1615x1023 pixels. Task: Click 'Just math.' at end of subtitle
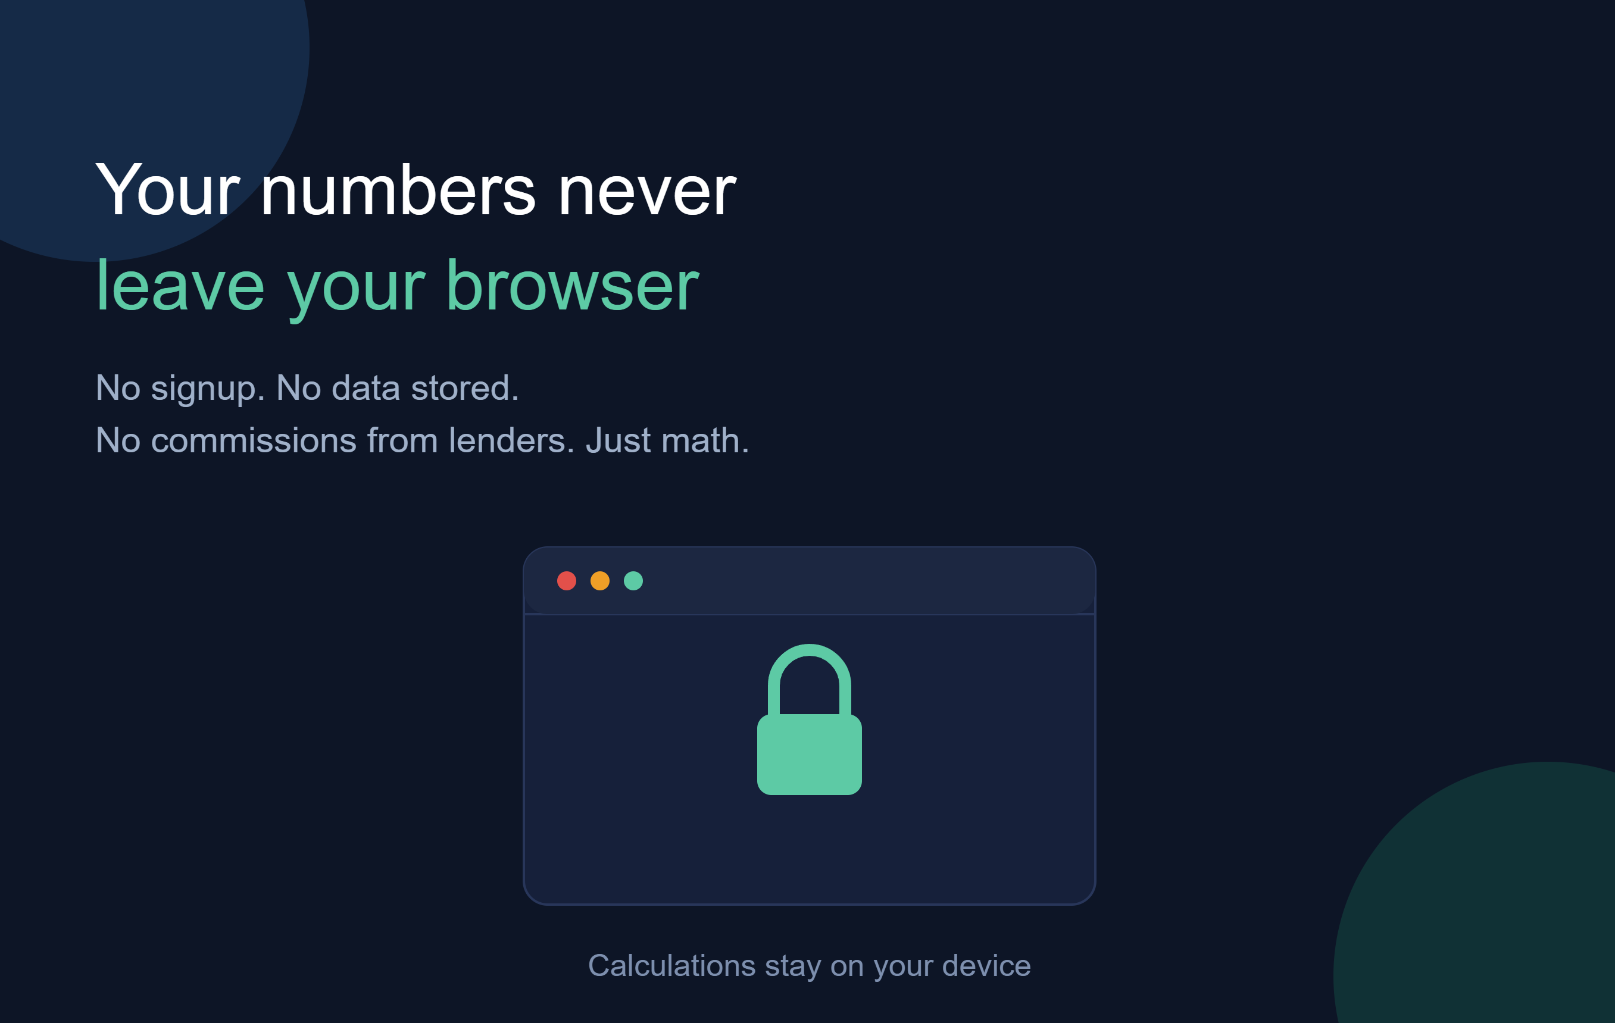click(x=667, y=440)
